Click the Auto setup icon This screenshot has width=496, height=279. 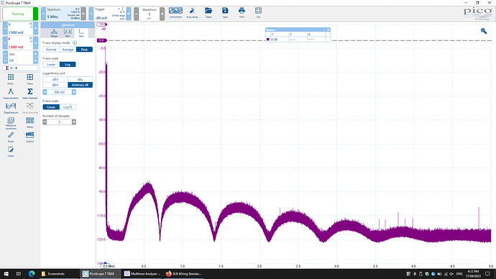(x=192, y=13)
